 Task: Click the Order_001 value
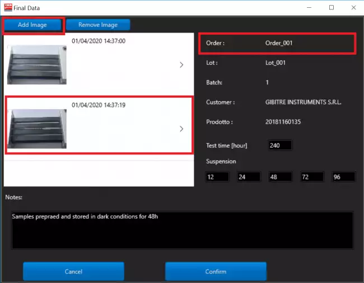tap(279, 43)
